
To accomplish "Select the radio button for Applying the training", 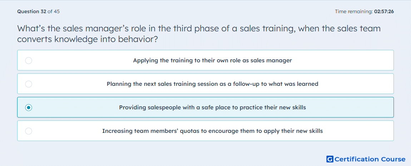I will click(29, 61).
